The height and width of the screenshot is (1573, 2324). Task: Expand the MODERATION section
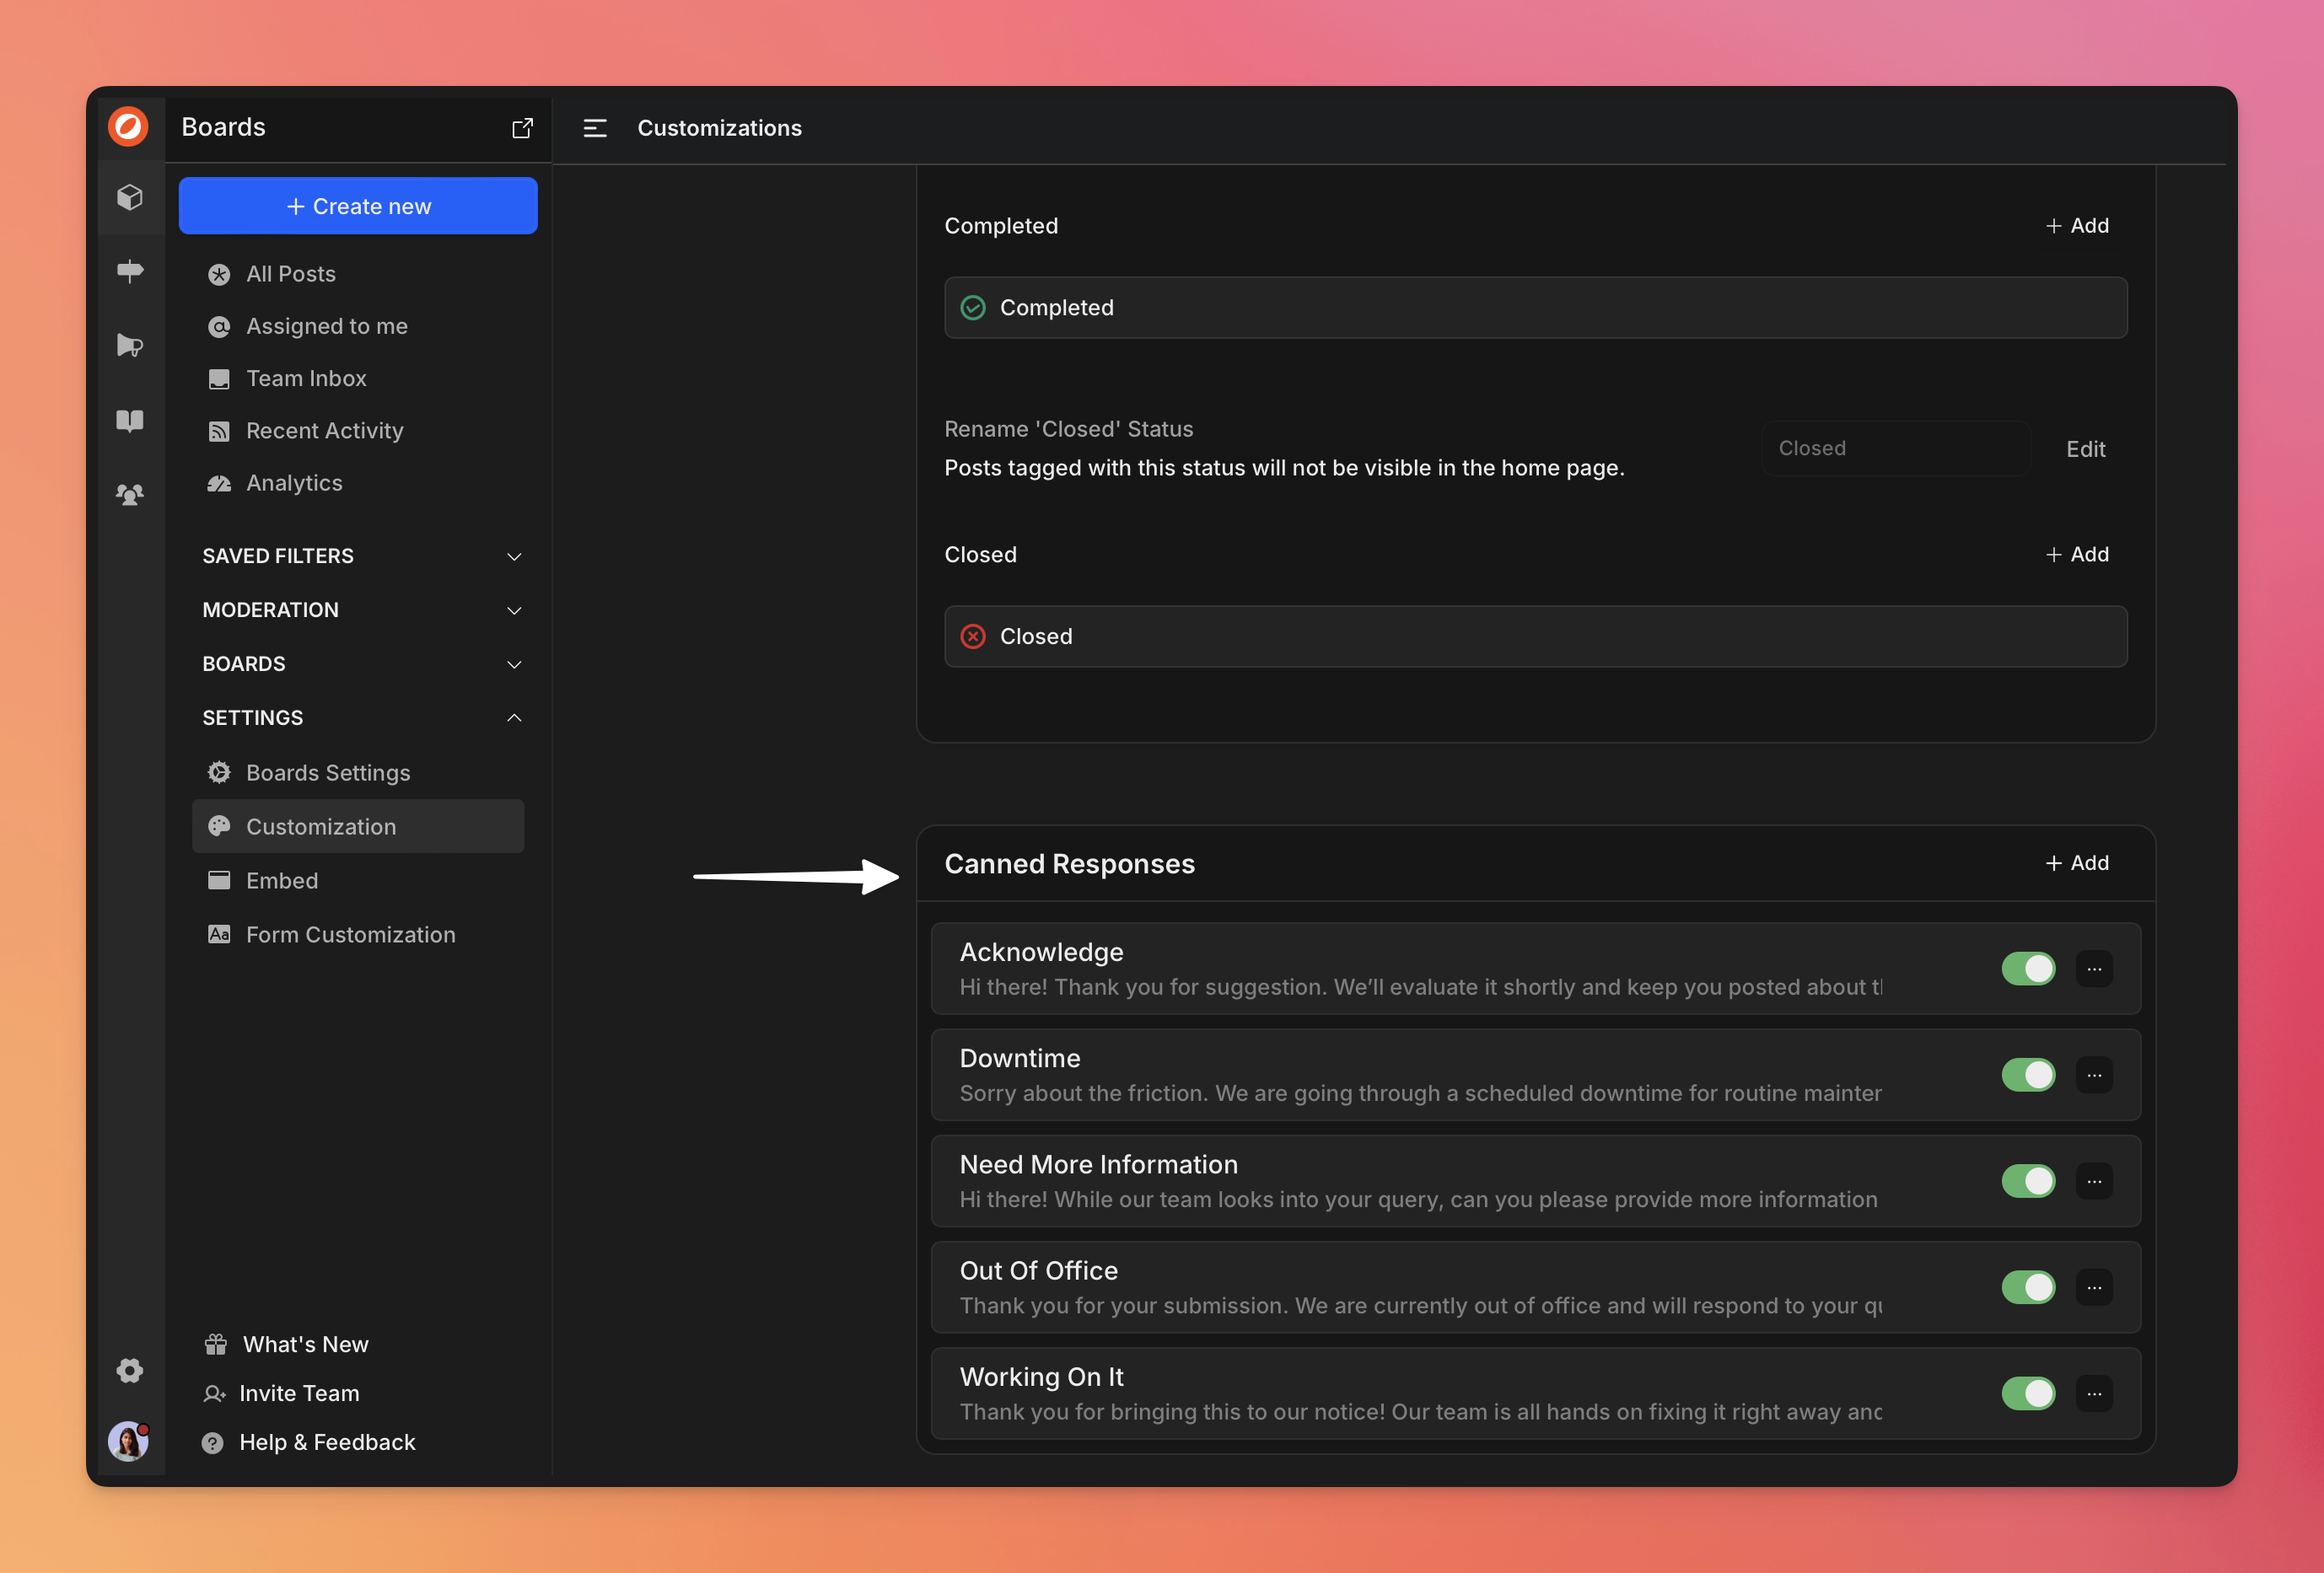coord(513,609)
